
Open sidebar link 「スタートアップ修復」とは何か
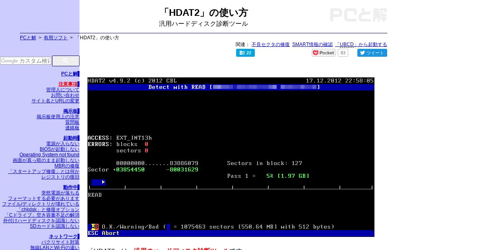point(44,171)
